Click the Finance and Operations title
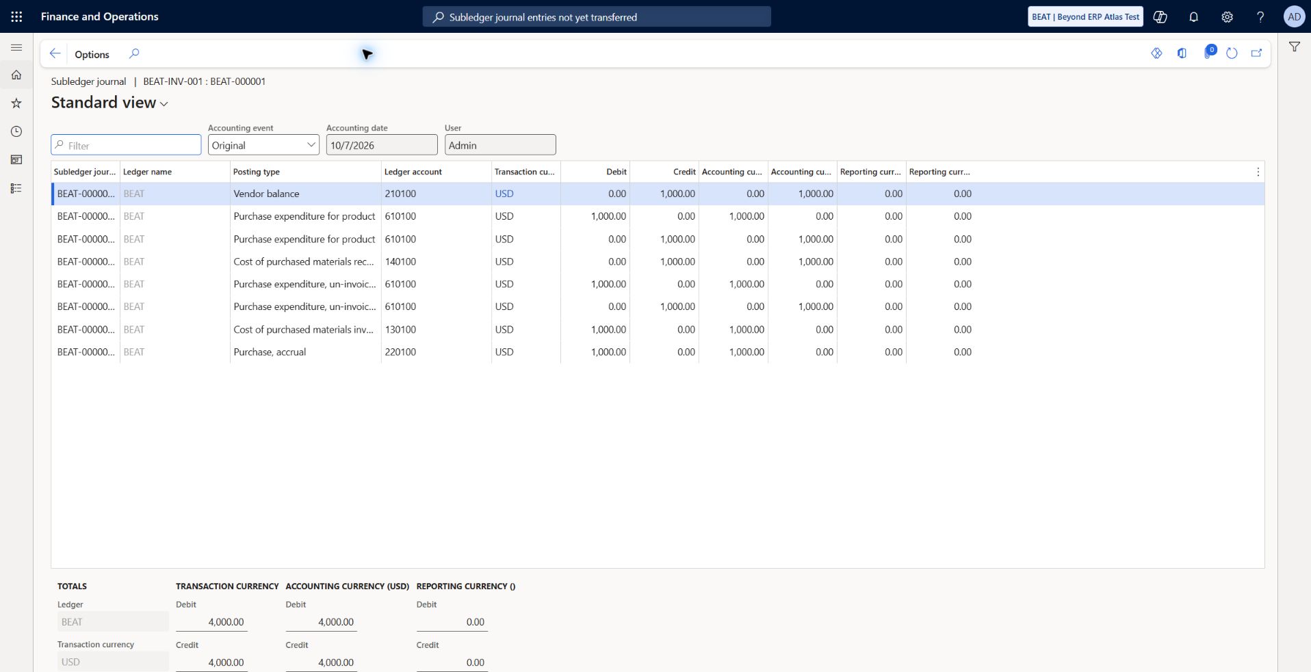This screenshot has width=1311, height=672. click(100, 16)
